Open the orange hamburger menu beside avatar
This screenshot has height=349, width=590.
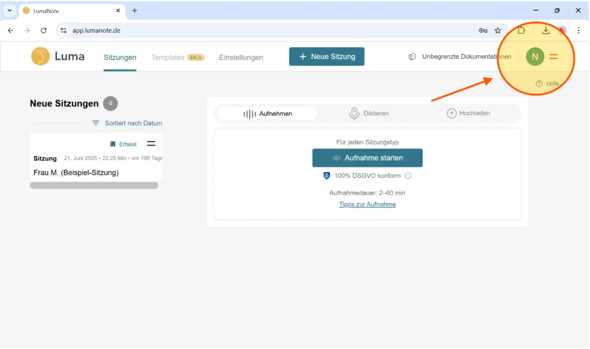click(x=553, y=57)
